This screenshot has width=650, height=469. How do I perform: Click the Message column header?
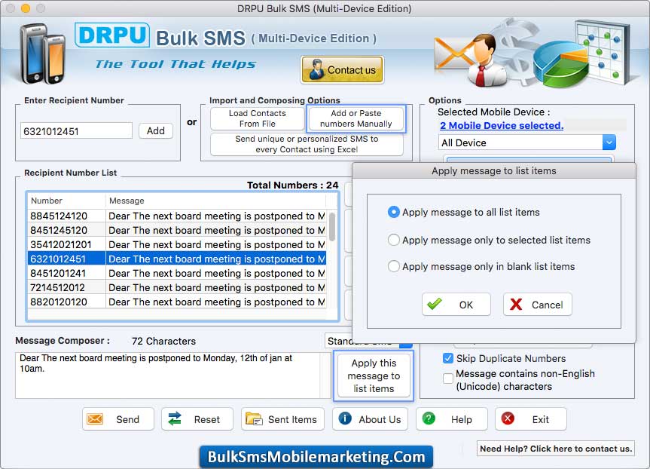click(x=215, y=201)
